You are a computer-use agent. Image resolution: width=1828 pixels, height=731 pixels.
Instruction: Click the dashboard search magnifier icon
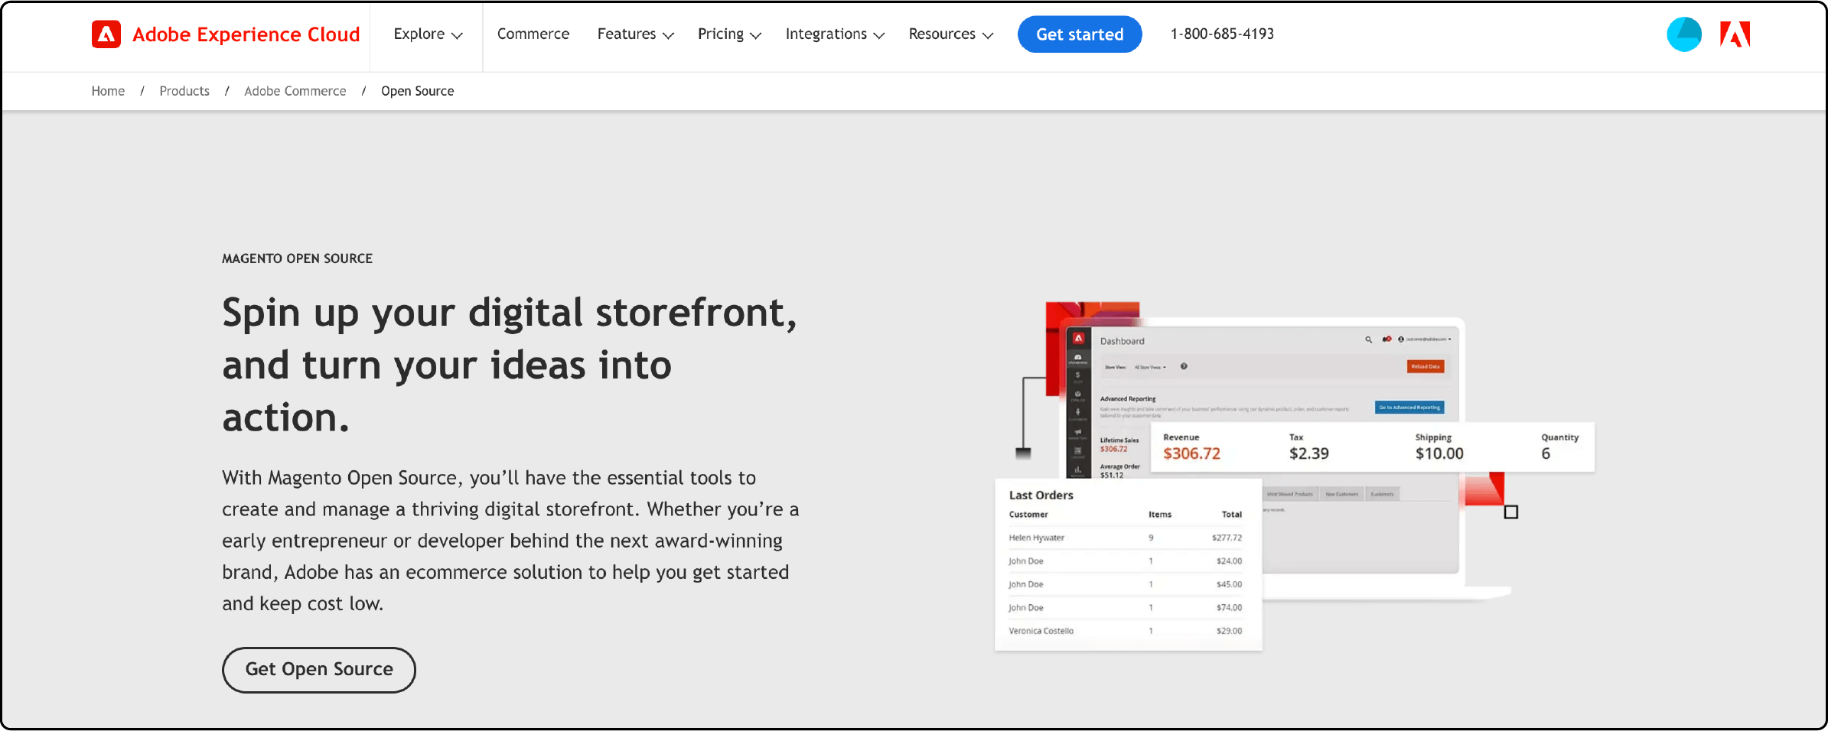1368,340
